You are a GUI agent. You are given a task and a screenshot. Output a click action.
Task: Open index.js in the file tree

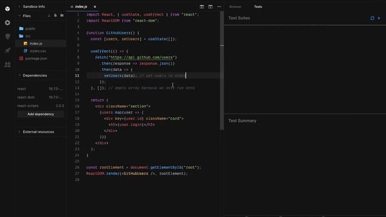pyautogui.click(x=36, y=43)
